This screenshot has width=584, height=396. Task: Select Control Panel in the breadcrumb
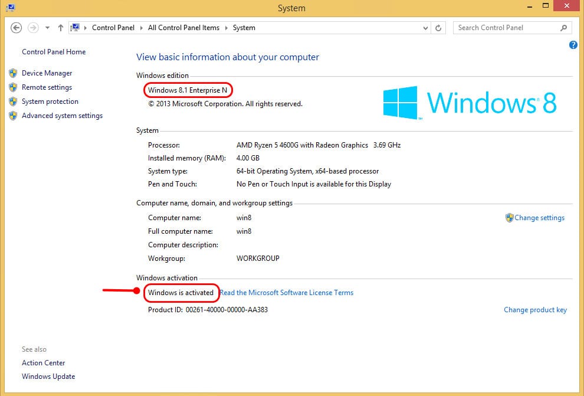(113, 28)
